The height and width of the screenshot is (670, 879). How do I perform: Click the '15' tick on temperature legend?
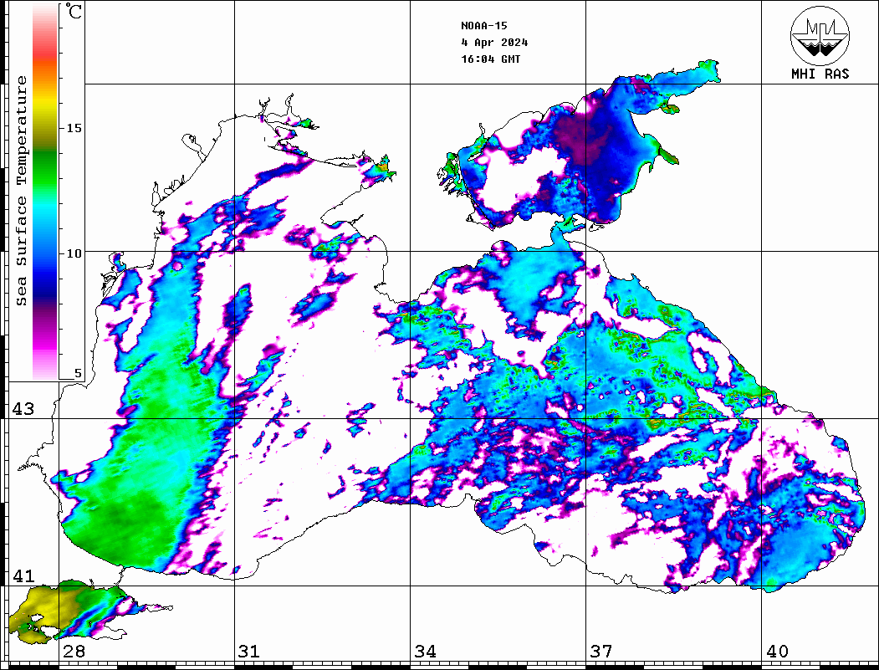click(74, 128)
